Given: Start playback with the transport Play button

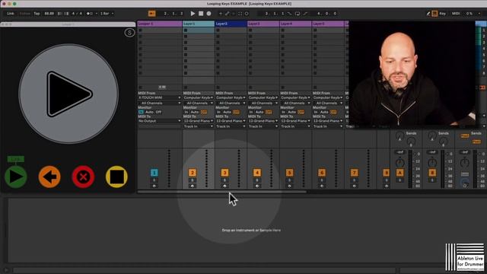Looking at the screenshot, I should (193, 14).
